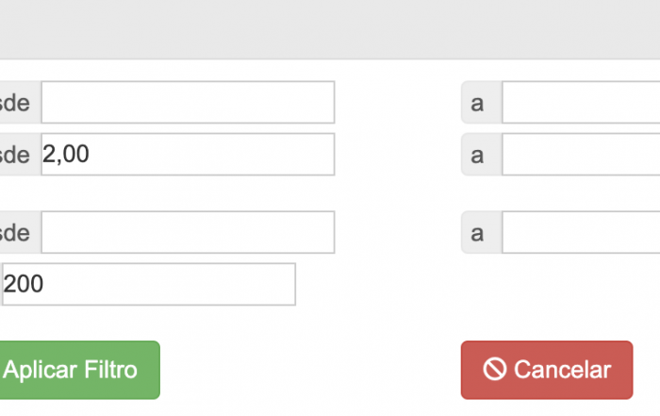Click the third-row 'desde' label addon
The width and height of the screenshot is (660, 416).
click(x=17, y=232)
